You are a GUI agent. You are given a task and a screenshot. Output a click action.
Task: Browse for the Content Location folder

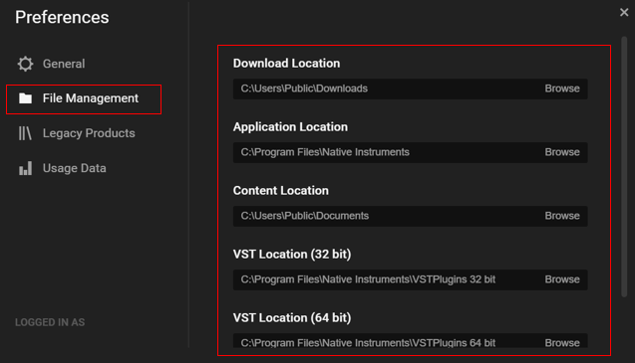[x=562, y=216]
